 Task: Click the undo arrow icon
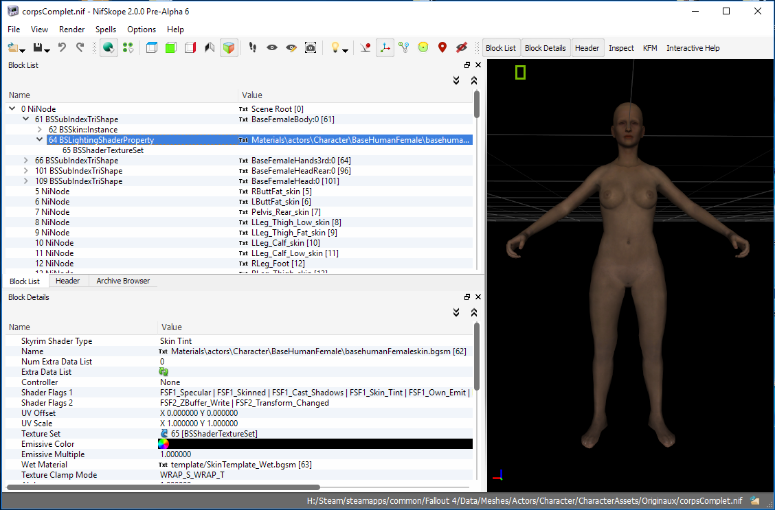[62, 47]
